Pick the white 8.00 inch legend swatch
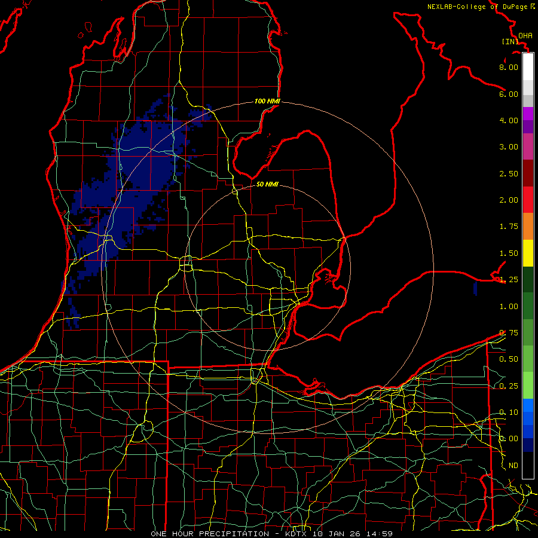 click(x=528, y=67)
